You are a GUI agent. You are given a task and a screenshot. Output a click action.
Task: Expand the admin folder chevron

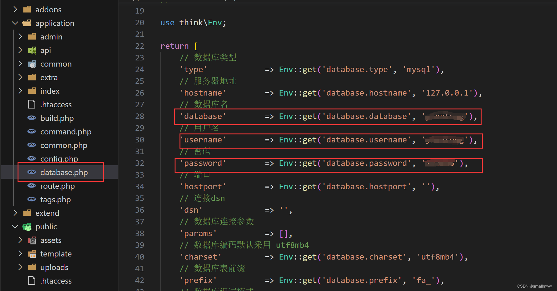(x=20, y=37)
